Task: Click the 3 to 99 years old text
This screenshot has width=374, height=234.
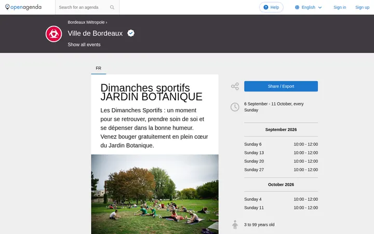Action: 259,225
